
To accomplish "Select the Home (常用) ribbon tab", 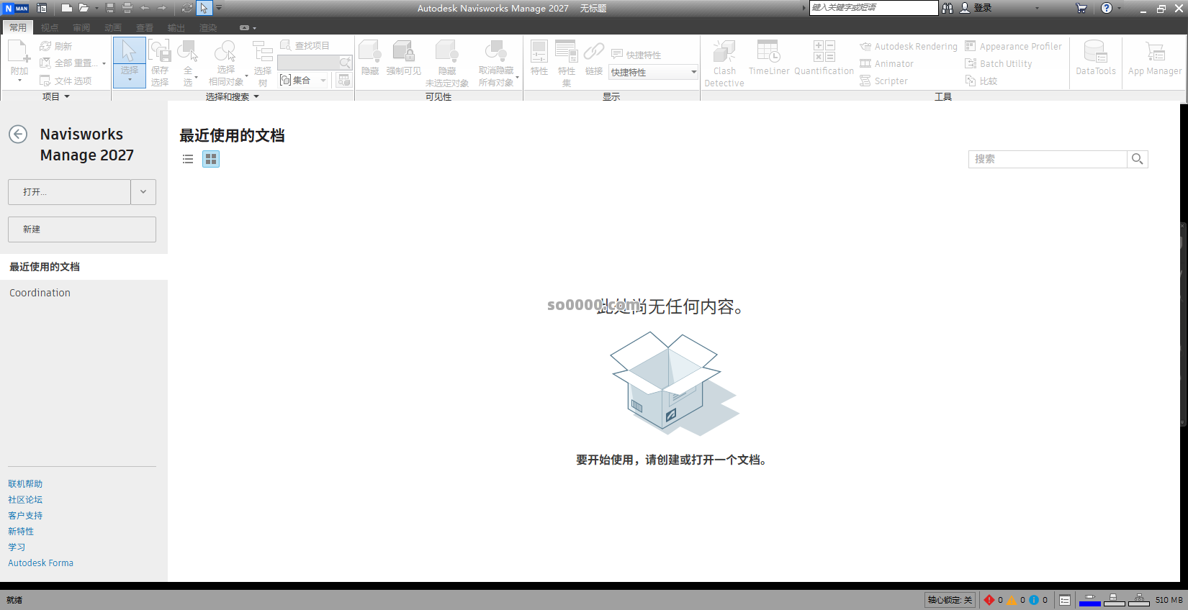I will pos(18,27).
